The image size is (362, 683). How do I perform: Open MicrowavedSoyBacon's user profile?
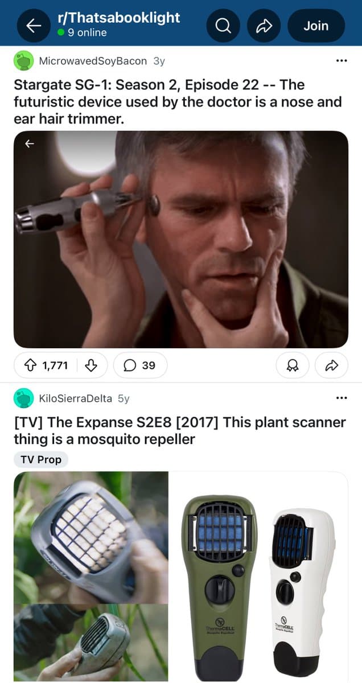pyautogui.click(x=92, y=61)
